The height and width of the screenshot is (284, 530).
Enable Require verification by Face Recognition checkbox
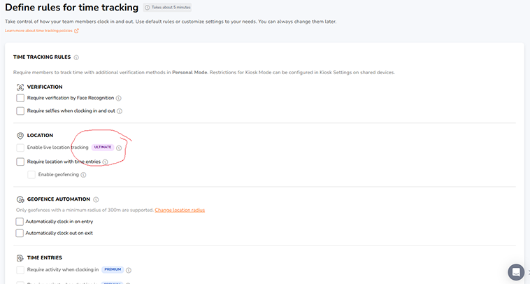point(20,99)
